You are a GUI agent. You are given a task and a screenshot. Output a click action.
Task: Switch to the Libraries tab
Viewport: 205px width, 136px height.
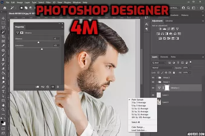[169, 21]
